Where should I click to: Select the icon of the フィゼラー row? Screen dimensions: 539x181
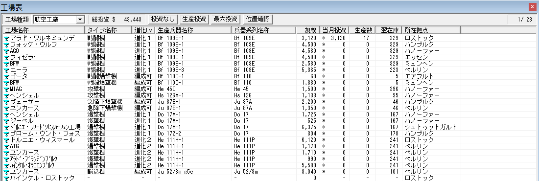pyautogui.click(x=6, y=57)
